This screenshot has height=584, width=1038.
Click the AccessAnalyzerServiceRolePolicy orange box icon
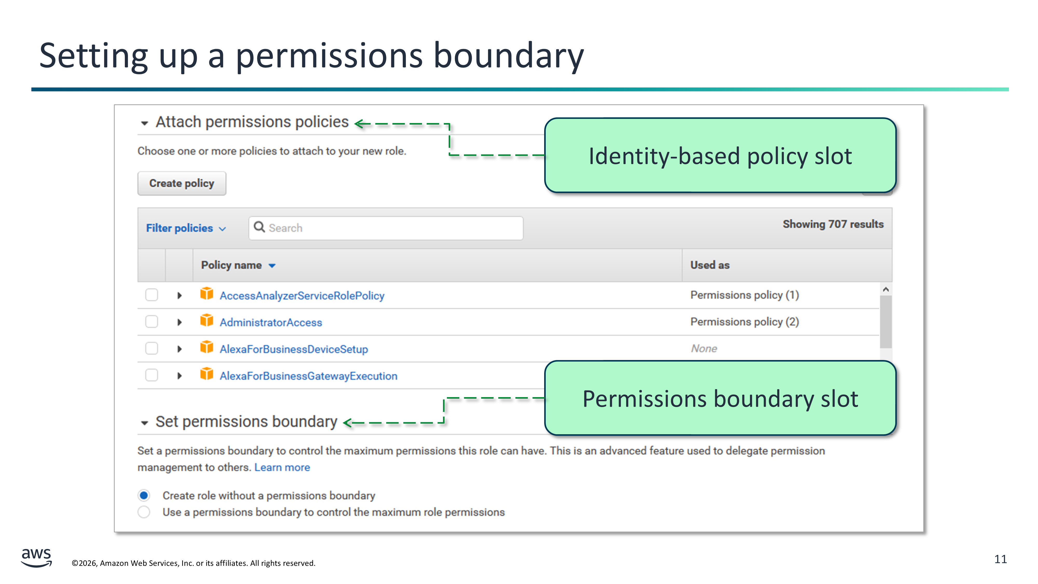click(x=207, y=294)
